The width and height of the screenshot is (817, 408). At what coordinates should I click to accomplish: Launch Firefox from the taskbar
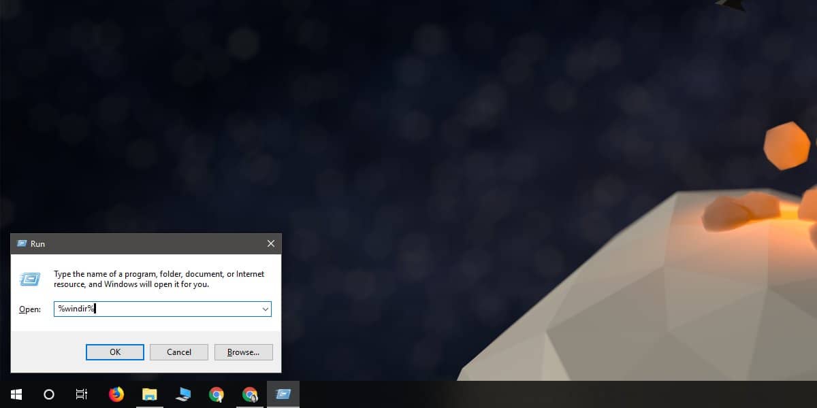point(116,394)
